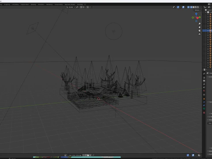212x159 pixels.
Task: Select Scene Collection row in outliner
Action: 209,10
